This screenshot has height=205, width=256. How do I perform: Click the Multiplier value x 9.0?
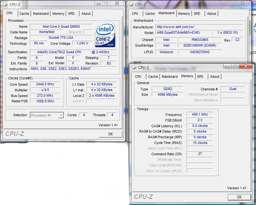coord(45,90)
